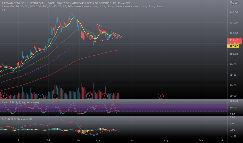Click the 130.00 price axis label
The width and height of the screenshot is (243, 143).
pyautogui.click(x=234, y=23)
